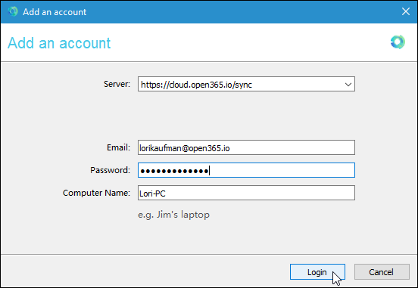418x288 pixels.
Task: Focus the Email input field
Action: point(246,147)
